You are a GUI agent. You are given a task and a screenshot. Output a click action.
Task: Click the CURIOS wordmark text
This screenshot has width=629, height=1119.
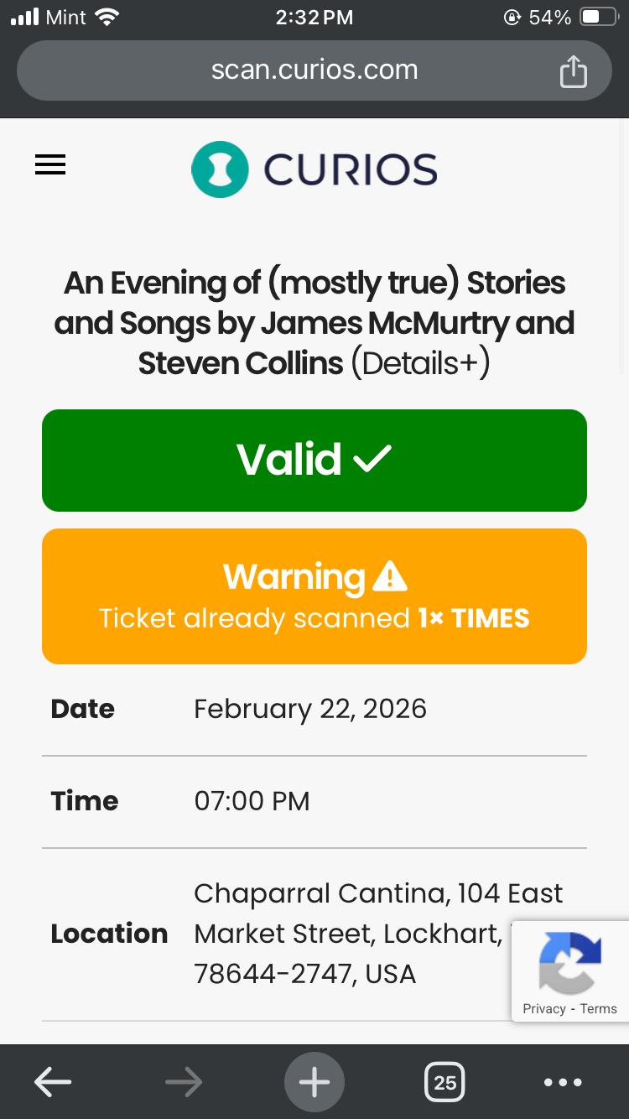[x=351, y=169]
